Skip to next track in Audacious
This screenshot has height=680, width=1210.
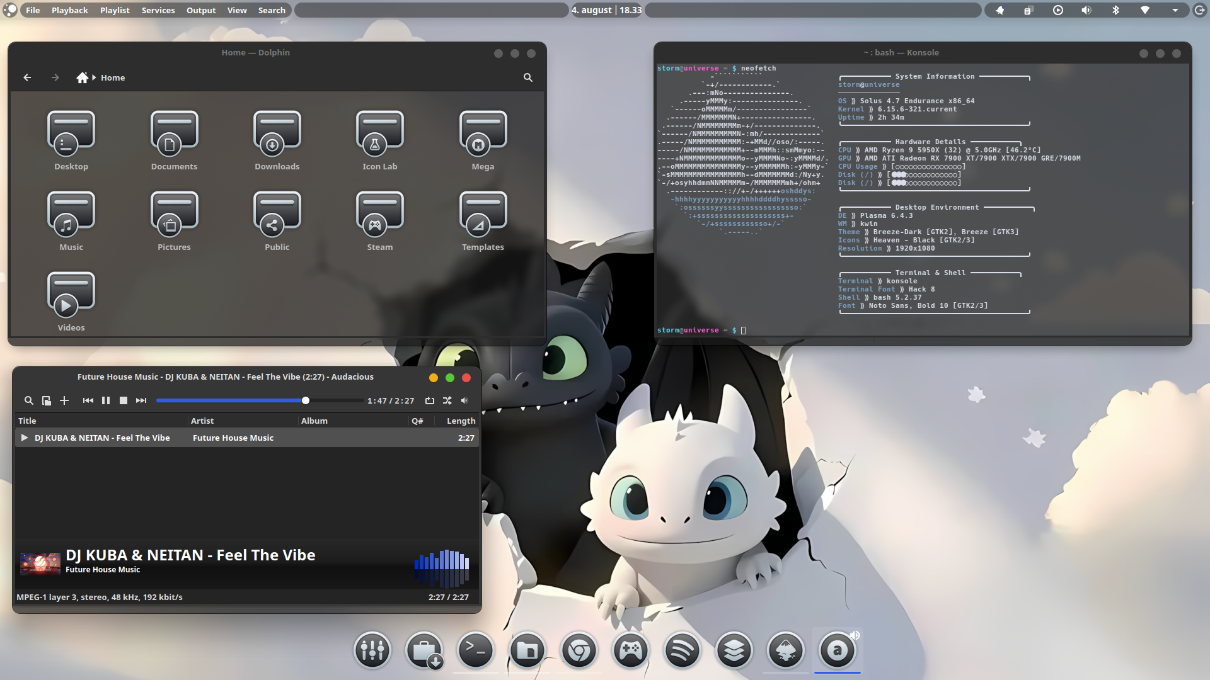141,400
